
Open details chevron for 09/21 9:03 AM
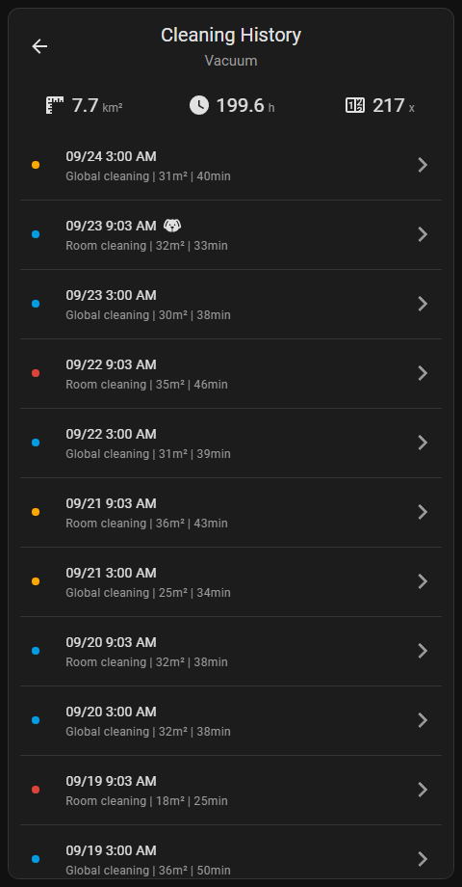[x=422, y=512]
